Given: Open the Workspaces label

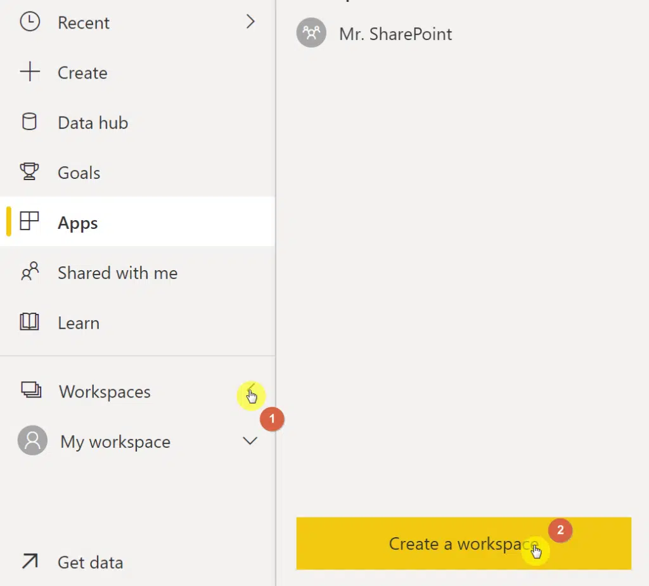Looking at the screenshot, I should click(x=105, y=391).
